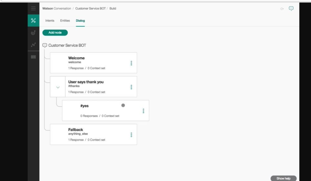Image resolution: width=311 pixels, height=181 pixels.
Task: Open the hamburger menu in the sidebar
Action: click(x=33, y=8)
